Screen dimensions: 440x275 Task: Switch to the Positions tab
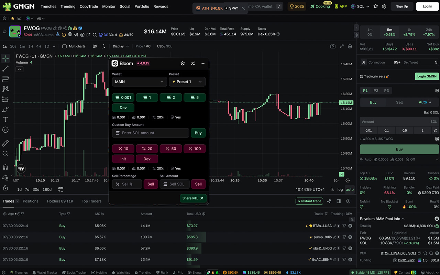[31, 201]
